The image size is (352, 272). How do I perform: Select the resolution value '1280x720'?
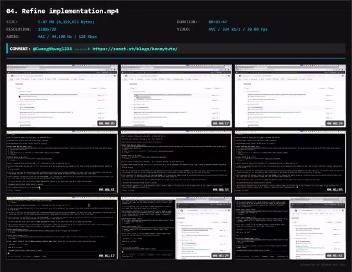(x=47, y=30)
